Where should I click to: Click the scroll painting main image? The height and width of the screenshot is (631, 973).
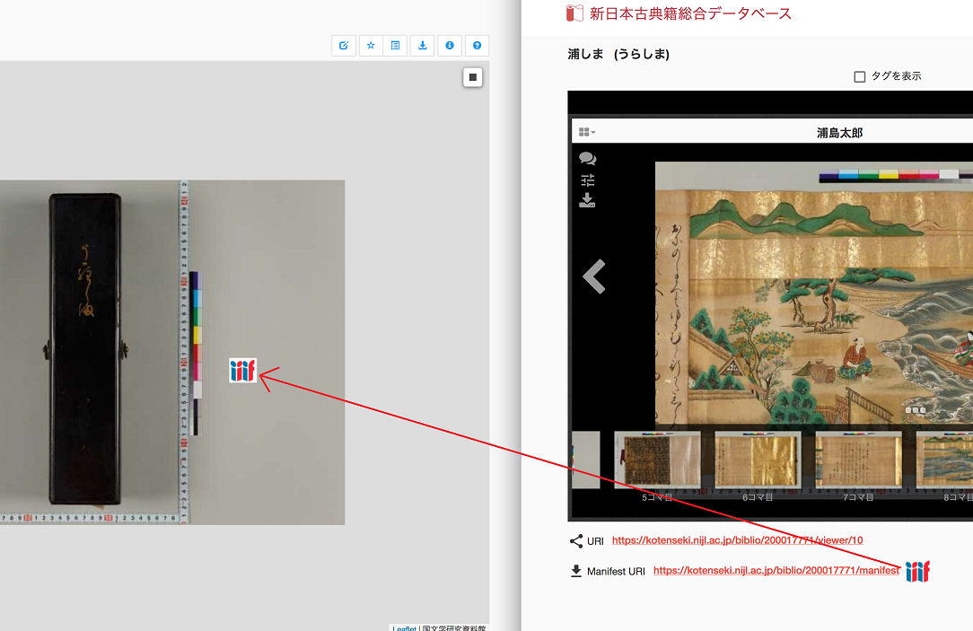pyautogui.click(x=814, y=294)
